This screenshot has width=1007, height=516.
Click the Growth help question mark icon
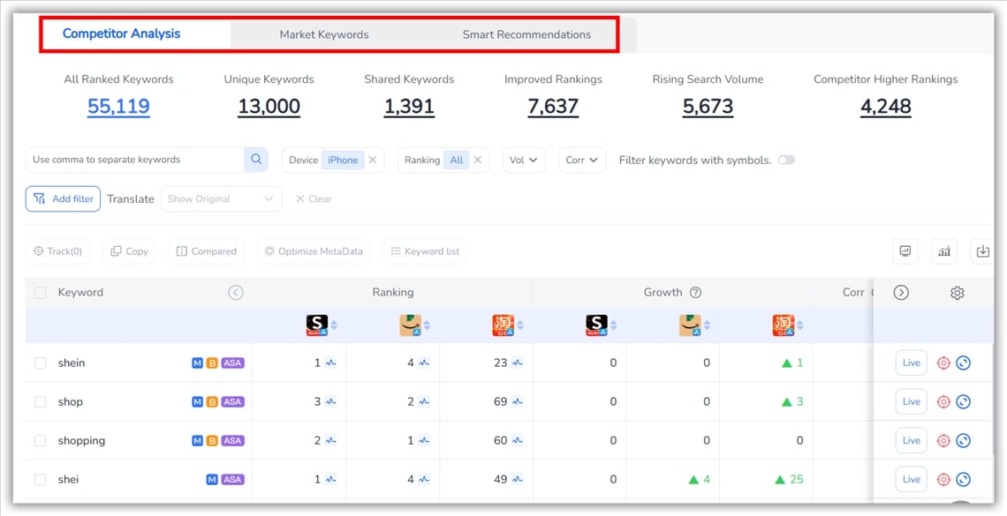(x=695, y=293)
